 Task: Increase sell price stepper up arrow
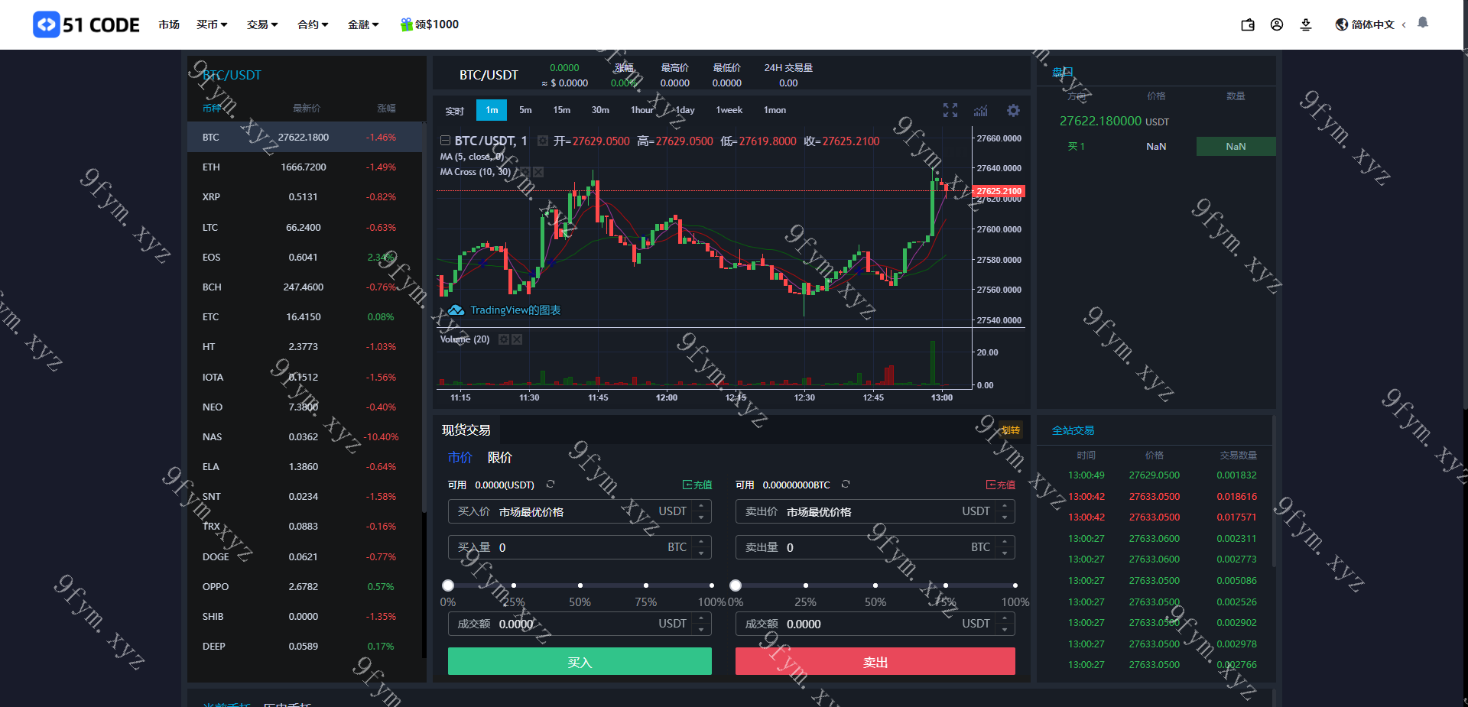[1005, 506]
